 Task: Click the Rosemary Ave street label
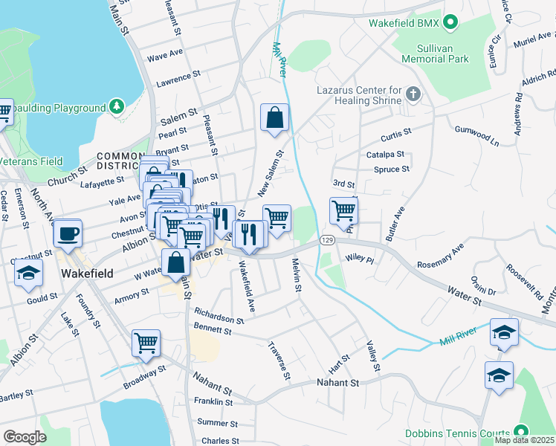click(440, 256)
